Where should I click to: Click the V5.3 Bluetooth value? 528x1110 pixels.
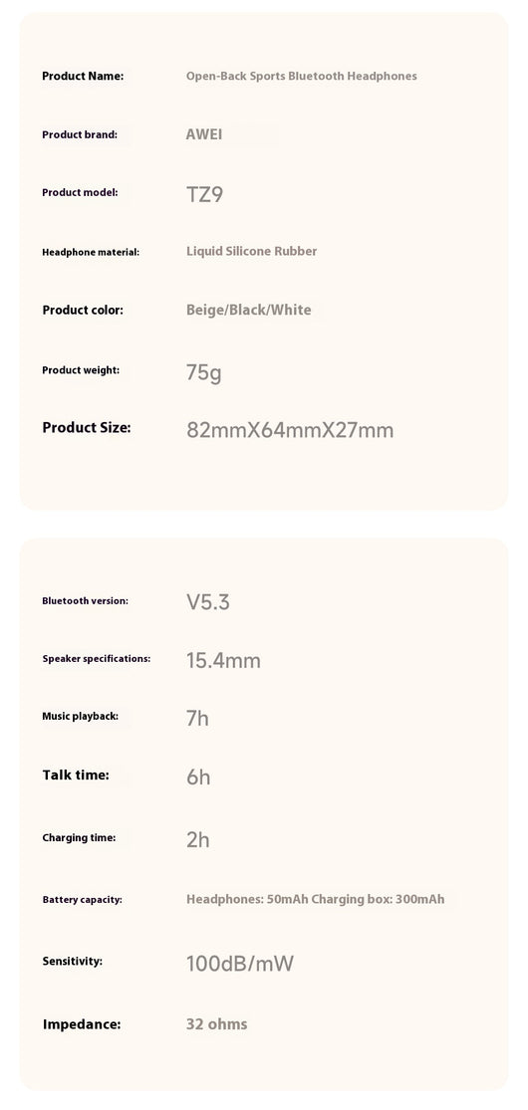tap(208, 601)
